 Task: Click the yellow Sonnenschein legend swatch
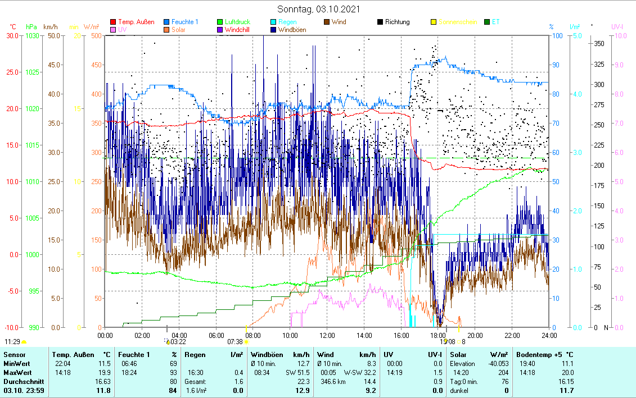pos(434,22)
